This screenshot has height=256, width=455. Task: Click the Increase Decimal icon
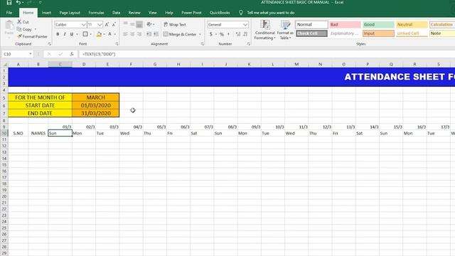click(238, 34)
